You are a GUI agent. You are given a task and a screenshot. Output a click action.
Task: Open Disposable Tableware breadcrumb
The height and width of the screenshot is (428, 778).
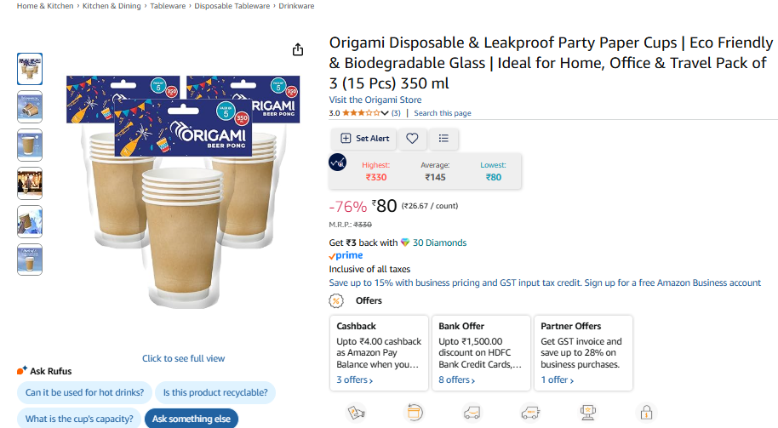pyautogui.click(x=232, y=6)
